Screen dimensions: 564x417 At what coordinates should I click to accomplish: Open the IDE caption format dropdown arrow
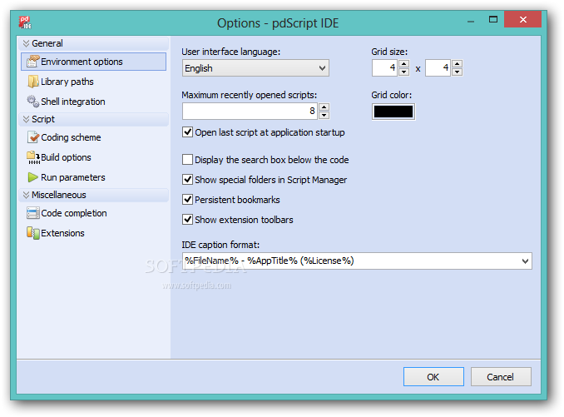click(525, 261)
